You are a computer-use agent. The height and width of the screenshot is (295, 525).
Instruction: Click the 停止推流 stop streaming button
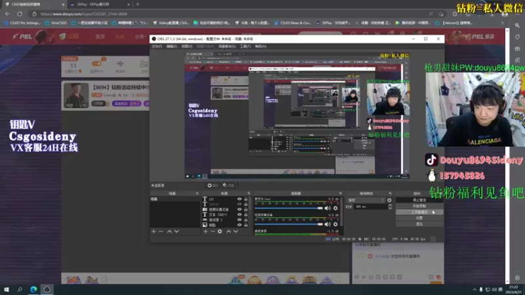(419, 200)
